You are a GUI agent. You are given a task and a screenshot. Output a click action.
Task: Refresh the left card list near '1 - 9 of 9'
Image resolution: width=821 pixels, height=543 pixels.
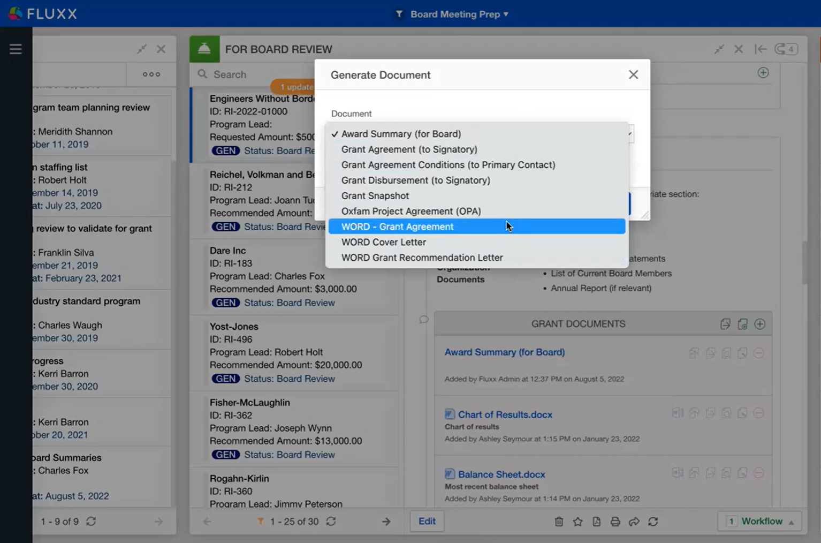click(91, 522)
